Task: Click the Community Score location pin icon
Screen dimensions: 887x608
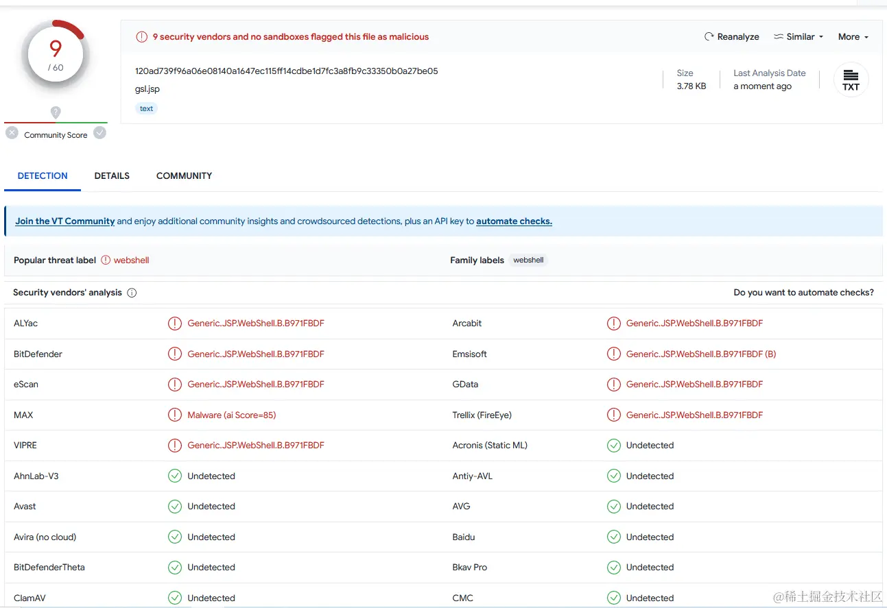Action: [56, 112]
